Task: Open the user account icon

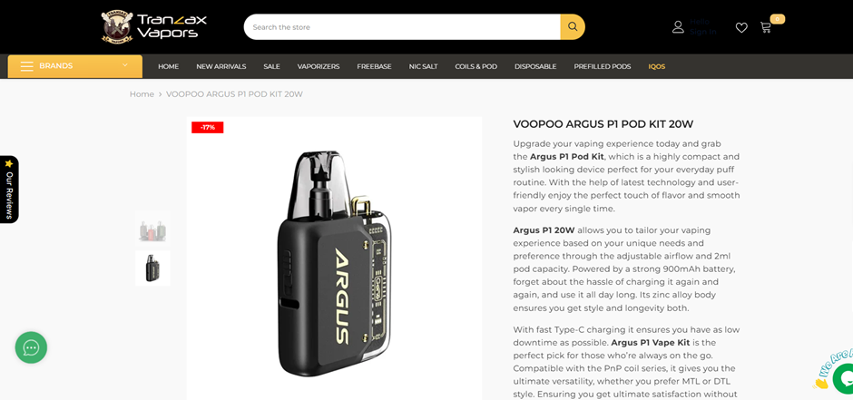Action: pos(678,27)
